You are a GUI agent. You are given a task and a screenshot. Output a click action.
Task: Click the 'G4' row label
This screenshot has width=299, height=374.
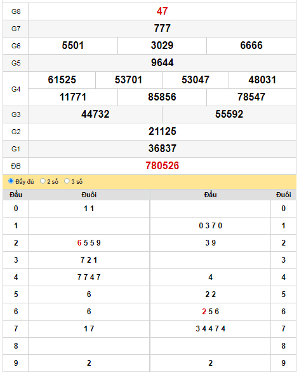16,89
